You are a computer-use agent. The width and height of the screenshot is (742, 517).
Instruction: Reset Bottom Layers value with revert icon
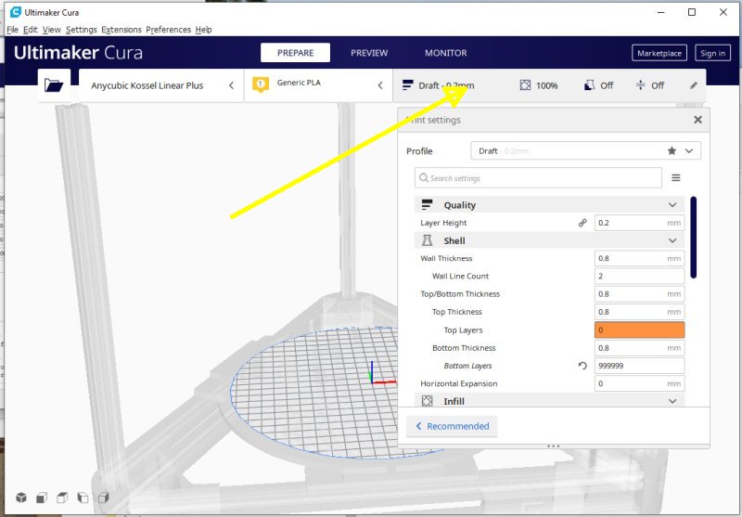(x=582, y=366)
